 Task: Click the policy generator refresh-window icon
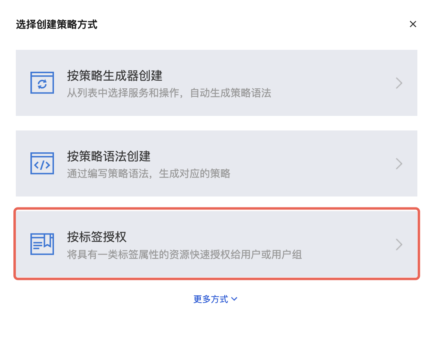(x=42, y=83)
